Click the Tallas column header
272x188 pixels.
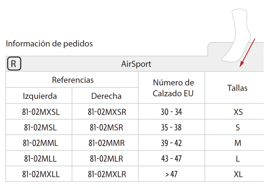[237, 88]
